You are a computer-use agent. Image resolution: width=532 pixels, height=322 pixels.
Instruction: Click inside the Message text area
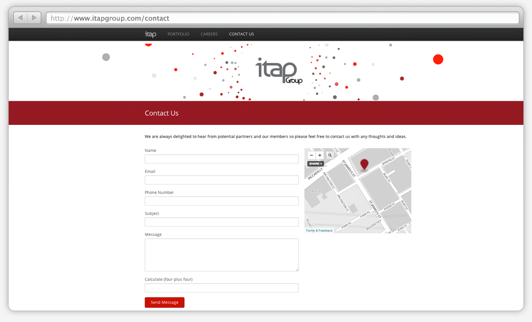[x=222, y=254]
